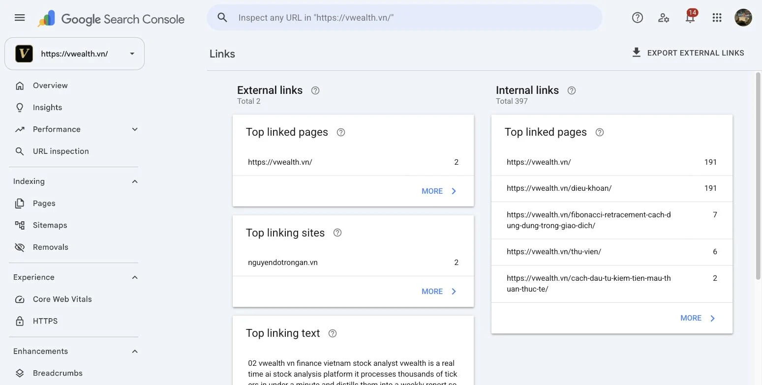Click MORE under external Top linked pages

pos(439,191)
